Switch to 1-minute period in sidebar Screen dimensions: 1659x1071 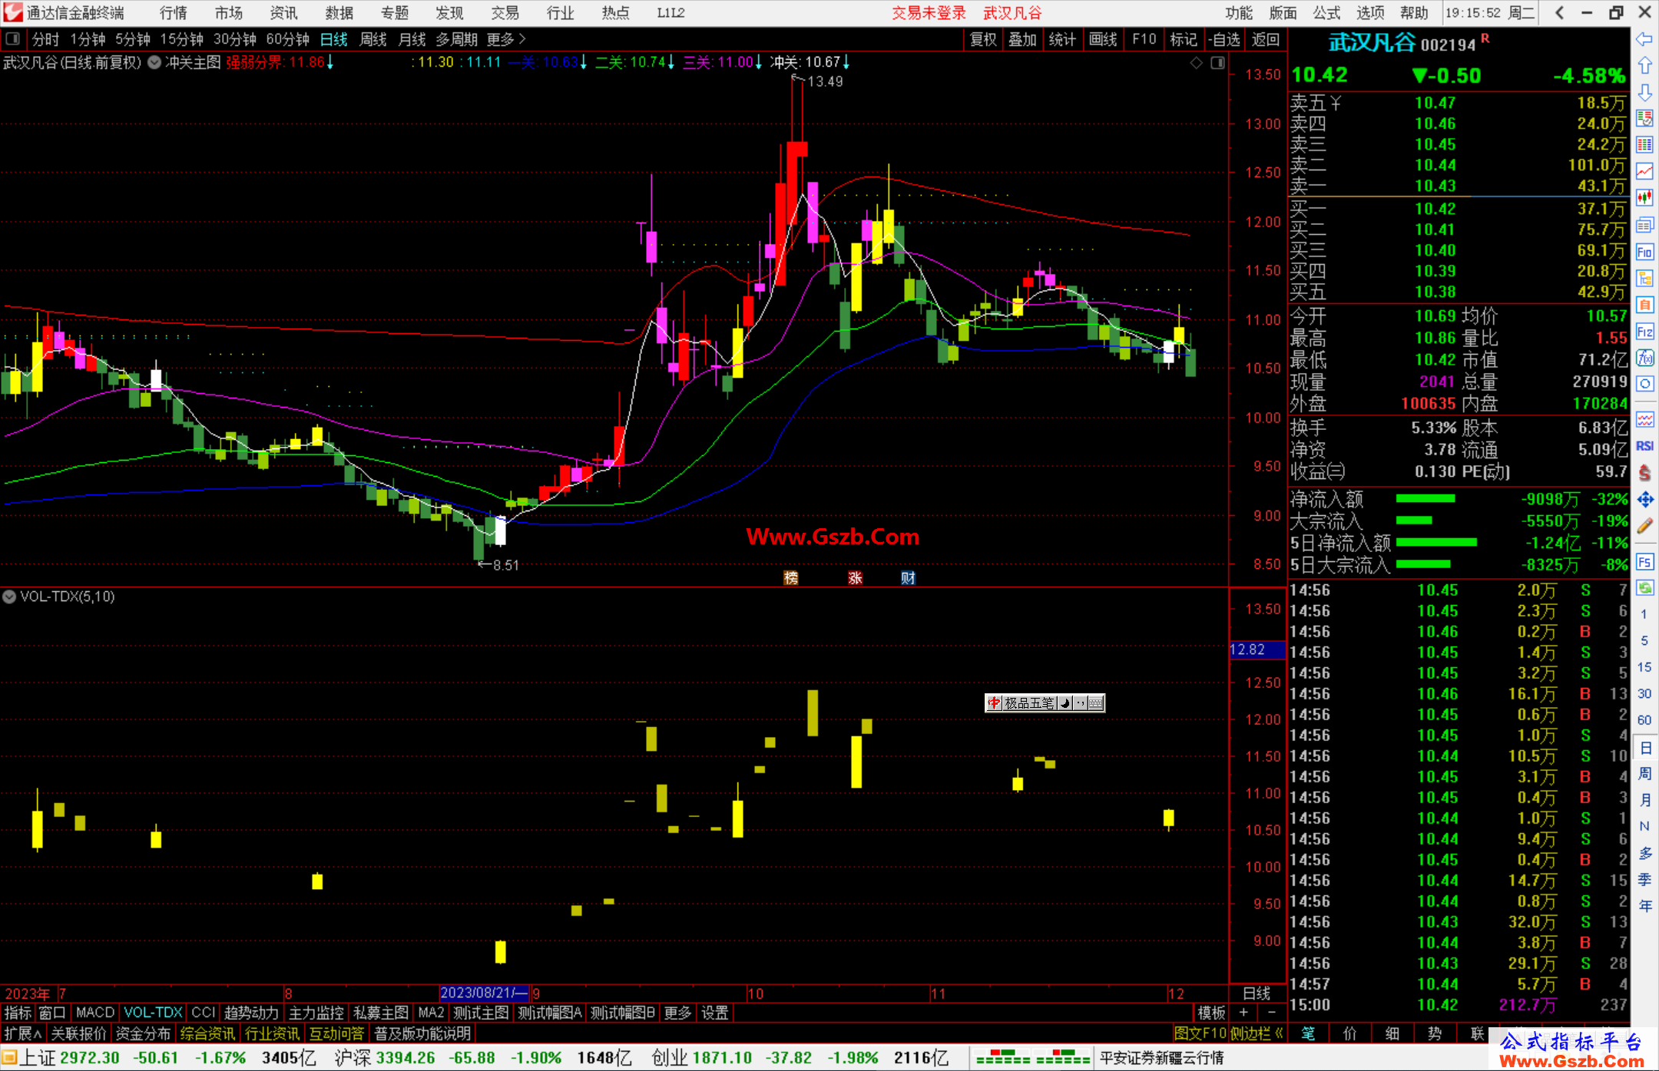pos(1644,614)
